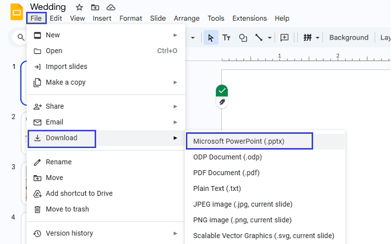Screen dimensions: 392x244
Task: Download as Plain Text (.txt)
Action: point(265,188)
